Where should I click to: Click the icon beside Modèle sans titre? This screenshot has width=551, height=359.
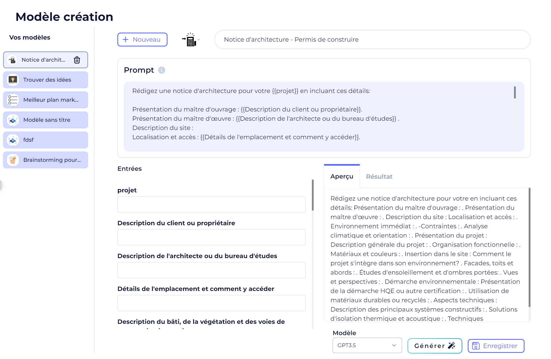(13, 120)
